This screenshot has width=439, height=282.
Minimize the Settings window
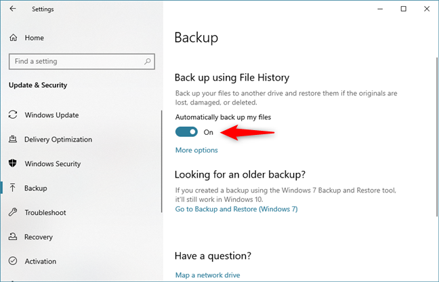[x=380, y=9]
